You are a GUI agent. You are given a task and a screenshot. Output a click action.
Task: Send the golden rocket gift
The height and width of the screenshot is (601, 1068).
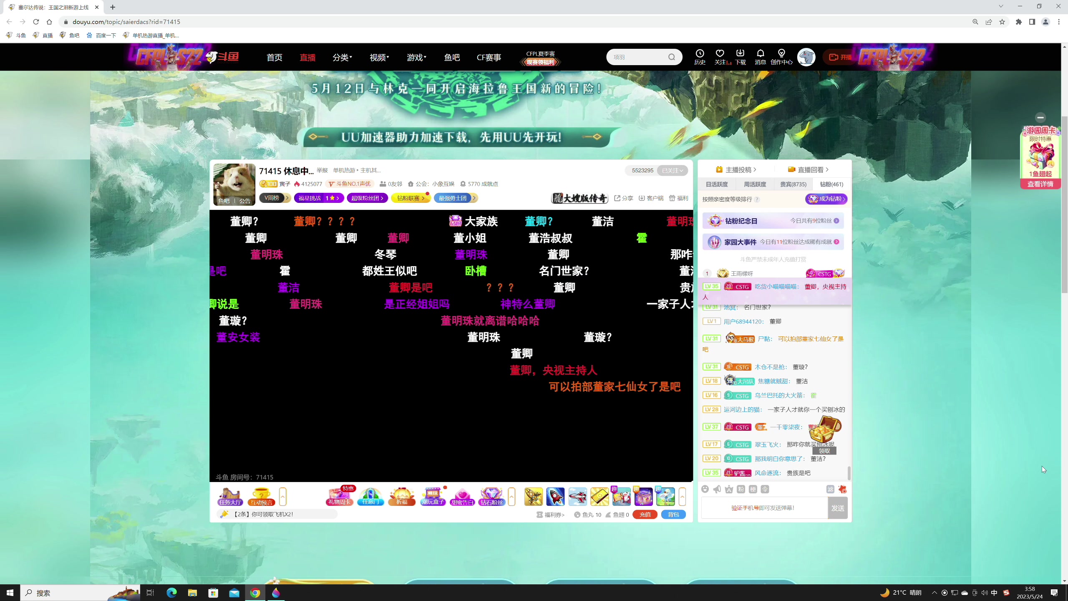(x=534, y=497)
